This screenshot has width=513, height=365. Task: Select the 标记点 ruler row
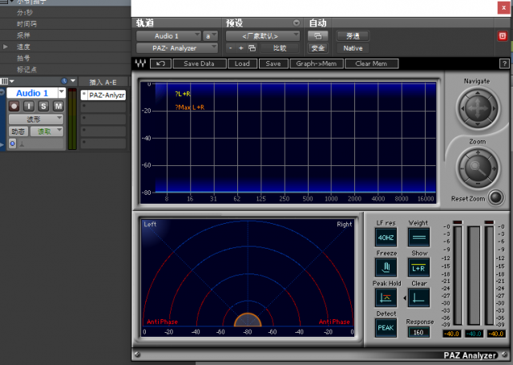tap(66, 70)
